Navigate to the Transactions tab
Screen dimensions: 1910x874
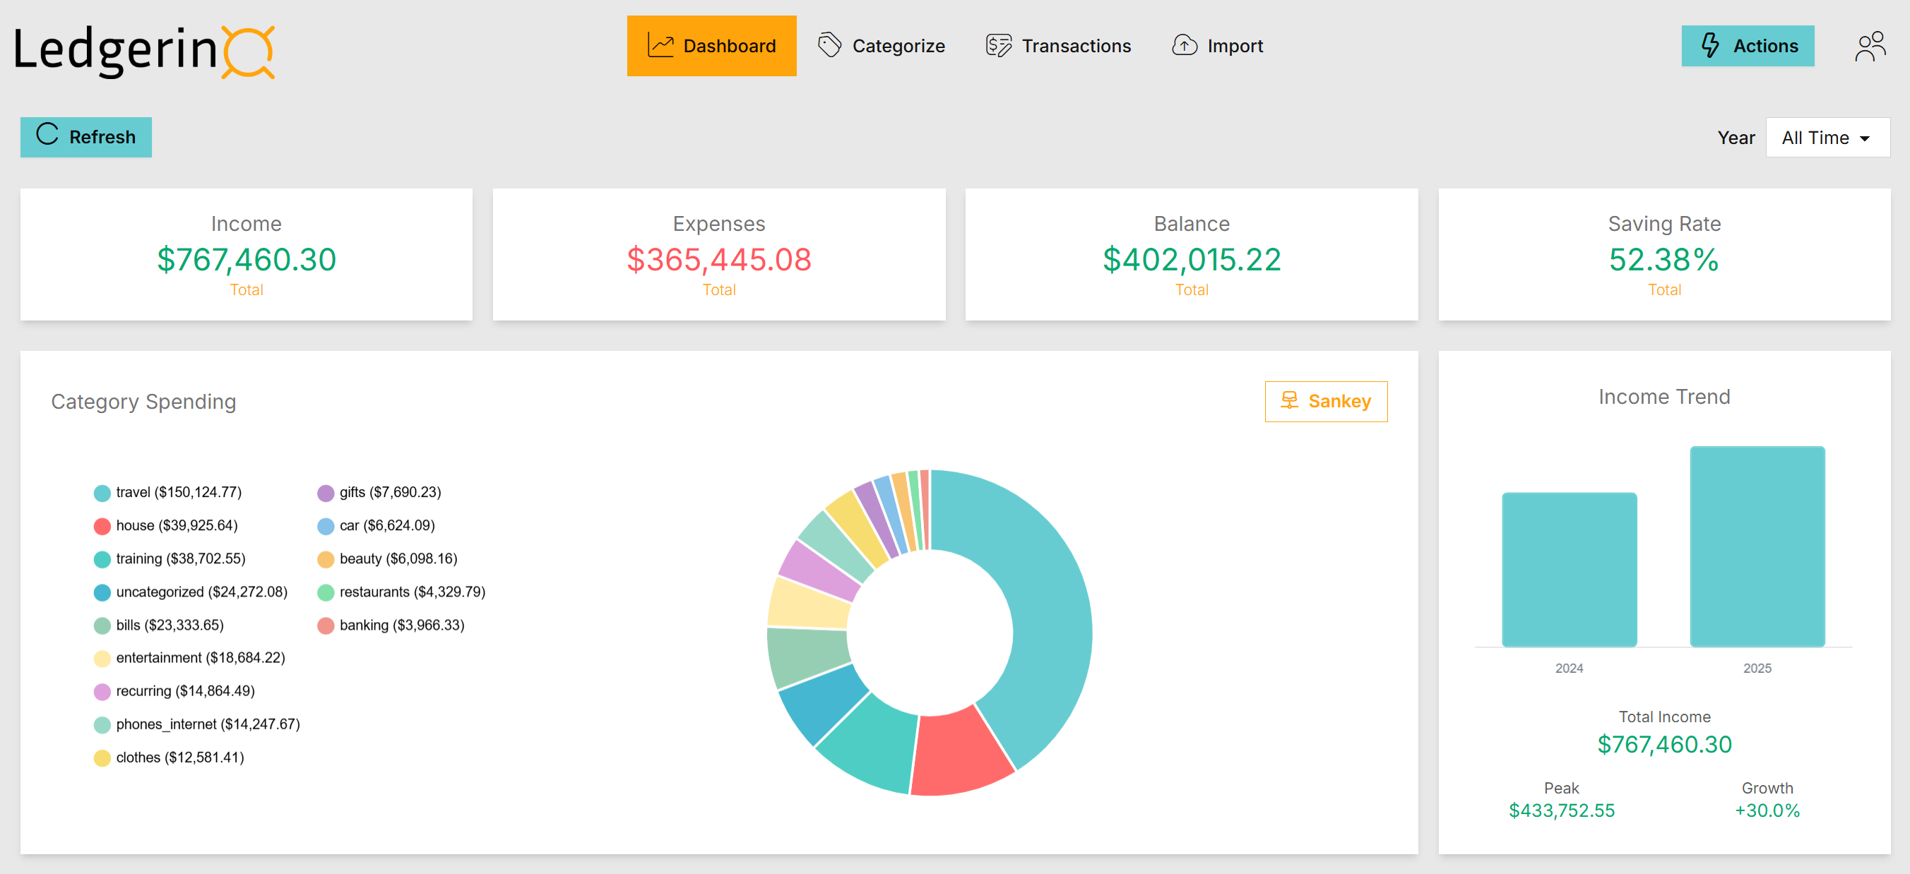pyautogui.click(x=1058, y=45)
